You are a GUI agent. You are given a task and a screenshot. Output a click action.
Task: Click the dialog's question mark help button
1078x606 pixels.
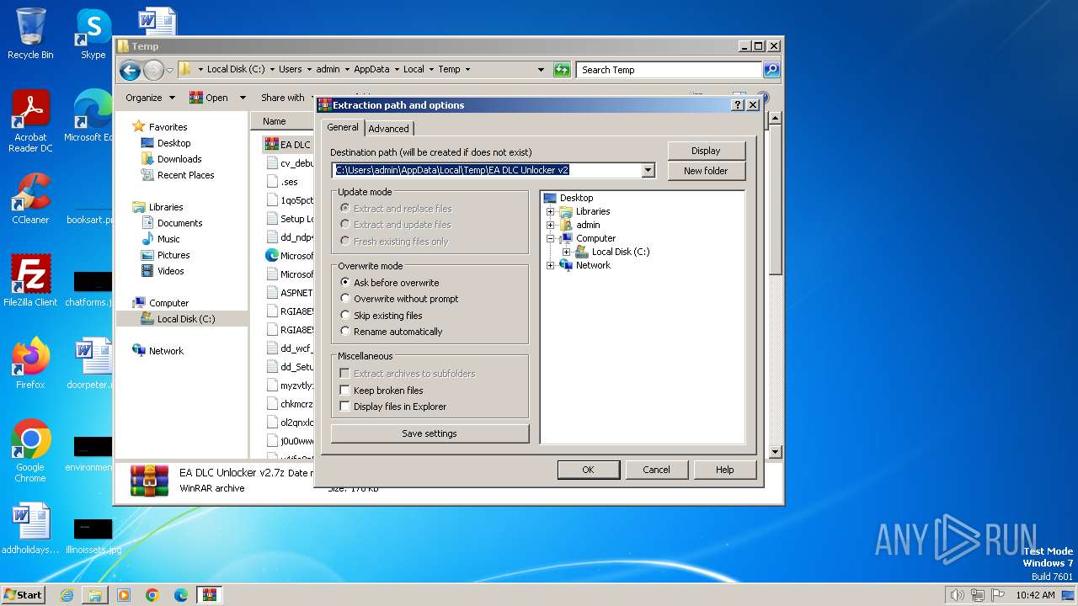click(x=738, y=105)
